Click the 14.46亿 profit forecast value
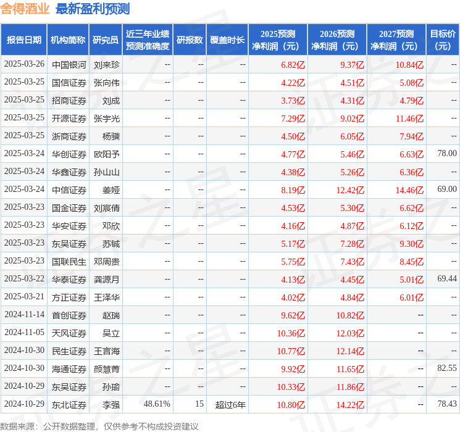The image size is (460, 432). (x=409, y=189)
